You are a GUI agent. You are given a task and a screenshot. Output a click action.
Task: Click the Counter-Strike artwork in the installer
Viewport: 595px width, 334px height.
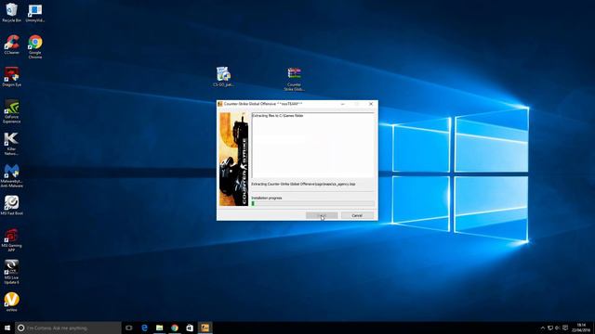233,159
